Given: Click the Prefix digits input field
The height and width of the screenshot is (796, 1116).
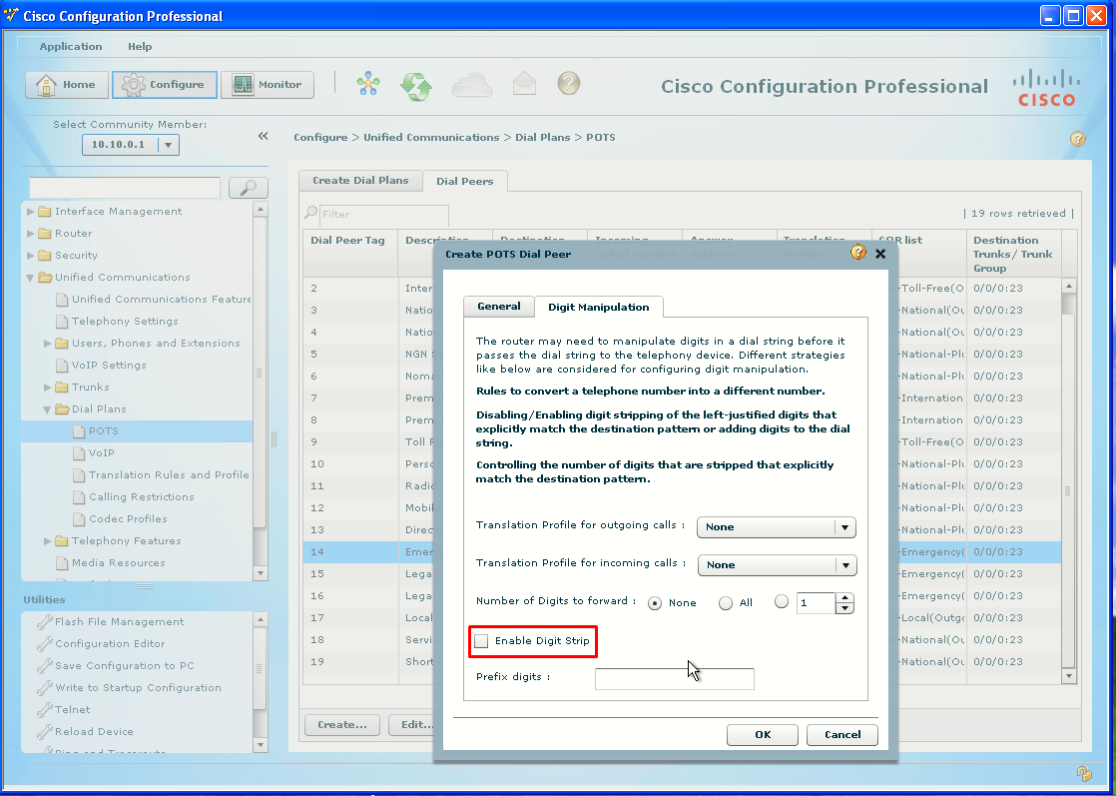Looking at the screenshot, I should 674,679.
